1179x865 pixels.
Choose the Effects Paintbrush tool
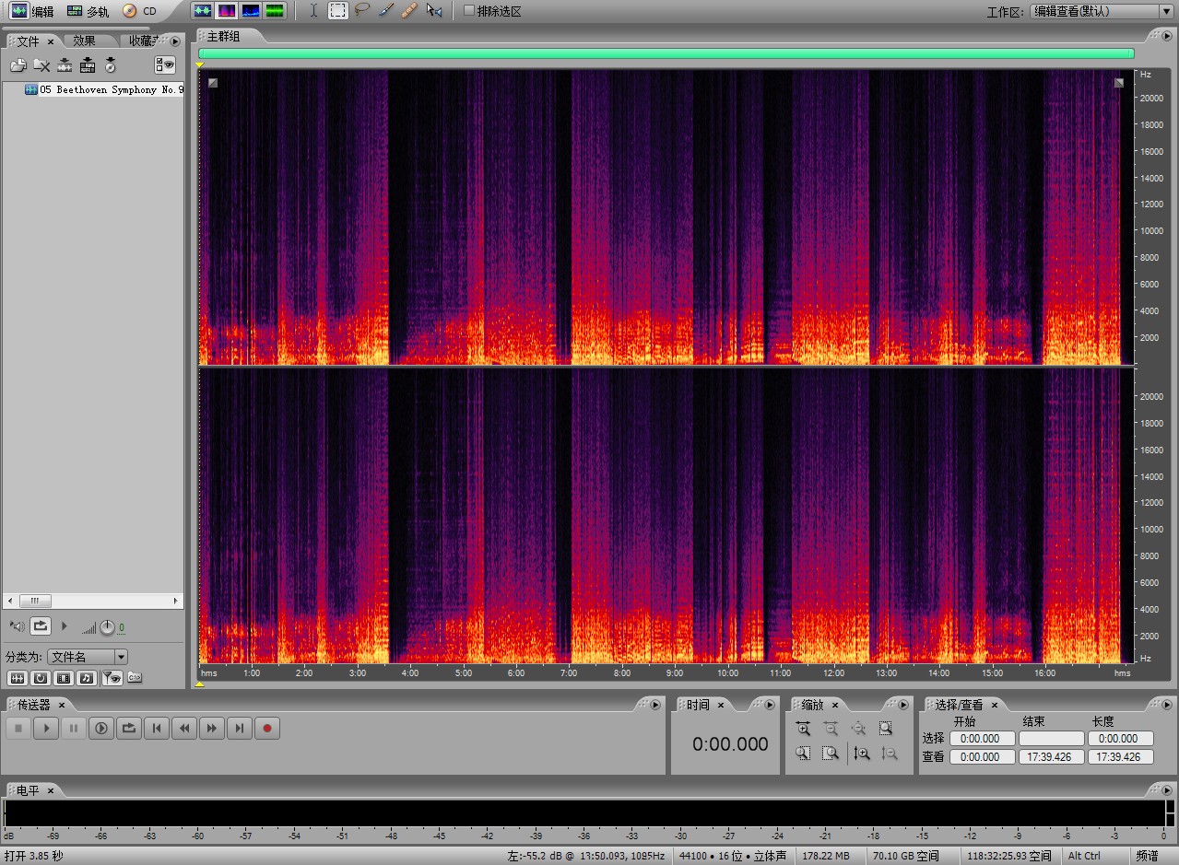pos(387,11)
